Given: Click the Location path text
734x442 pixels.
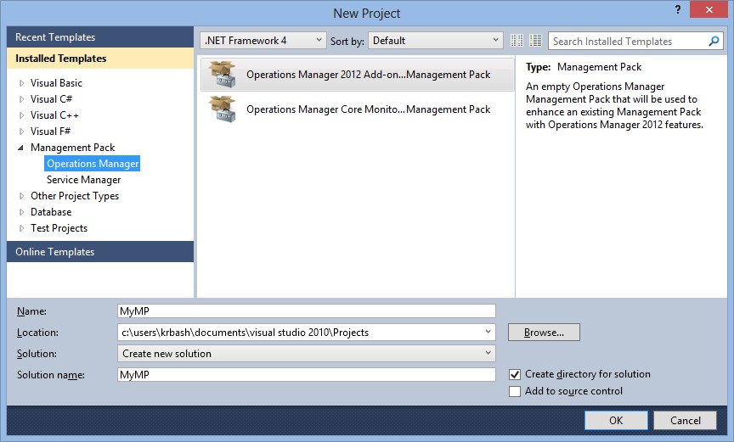Looking at the screenshot, I should click(246, 333).
